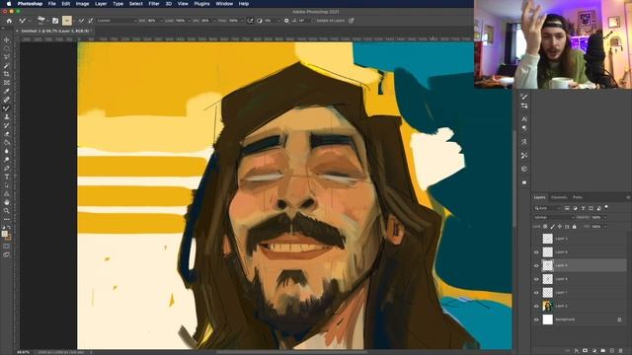This screenshot has width=632, height=355.
Task: Click the Delete layer trash icon
Action: click(621, 351)
